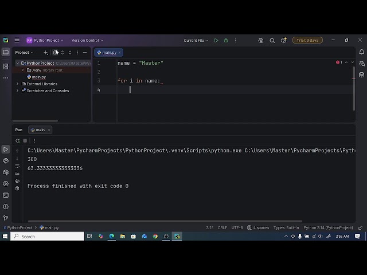Click UTF-8 encoding in status bar

237,227
